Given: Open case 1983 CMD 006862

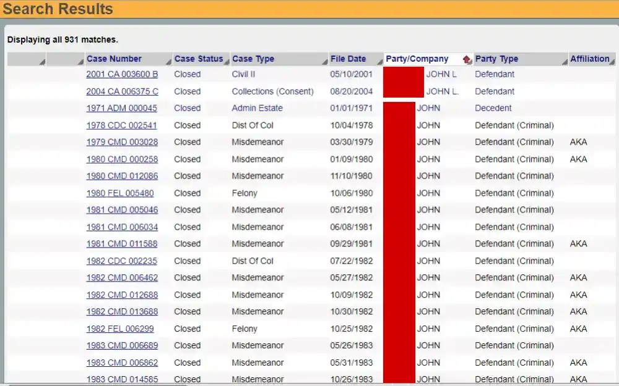Looking at the screenshot, I should [x=122, y=363].
